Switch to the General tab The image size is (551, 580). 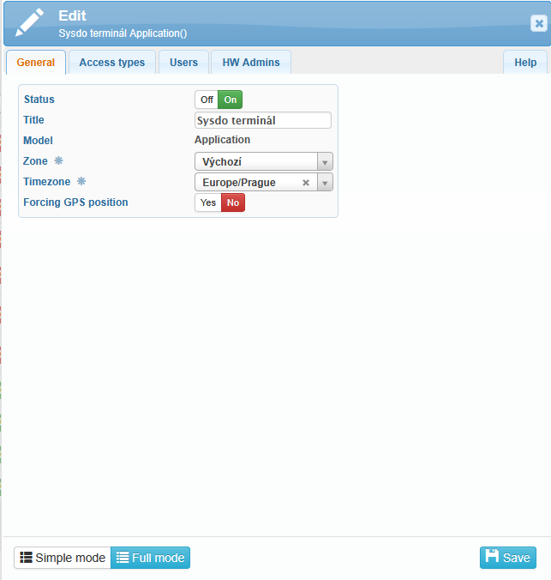[x=36, y=62]
